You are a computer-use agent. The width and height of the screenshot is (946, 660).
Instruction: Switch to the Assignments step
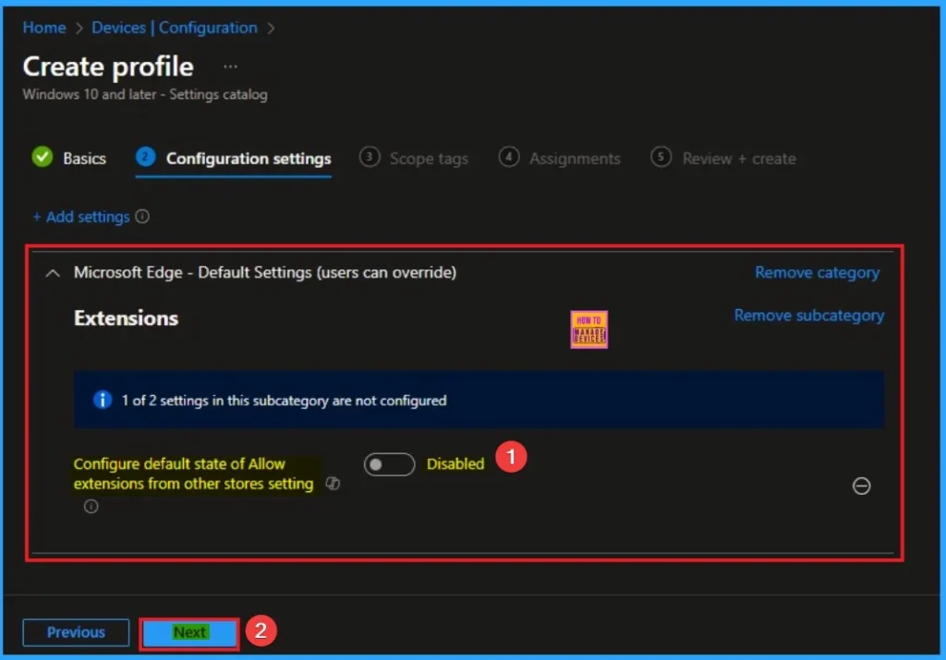click(573, 158)
